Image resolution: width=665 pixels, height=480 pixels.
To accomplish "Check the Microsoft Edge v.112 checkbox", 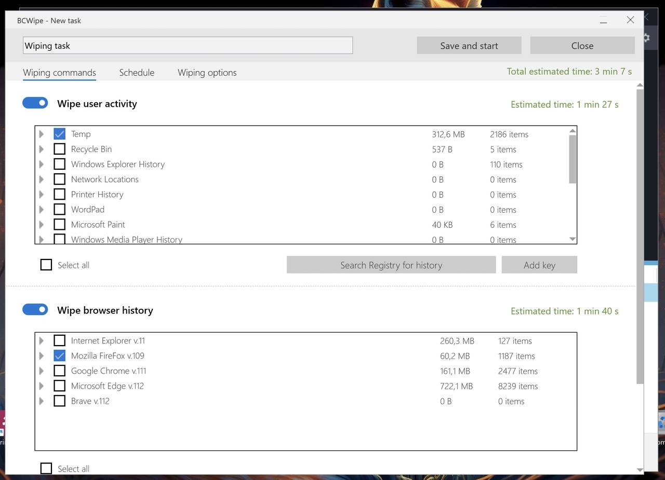I will (60, 386).
